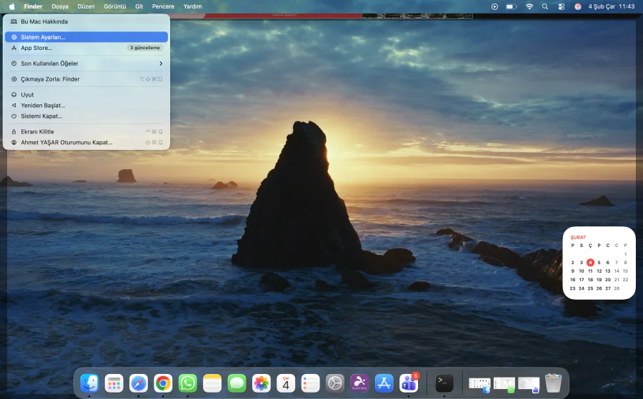Image resolution: width=643 pixels, height=399 pixels.
Task: Choose App Store… menu entry
Action: point(86,48)
